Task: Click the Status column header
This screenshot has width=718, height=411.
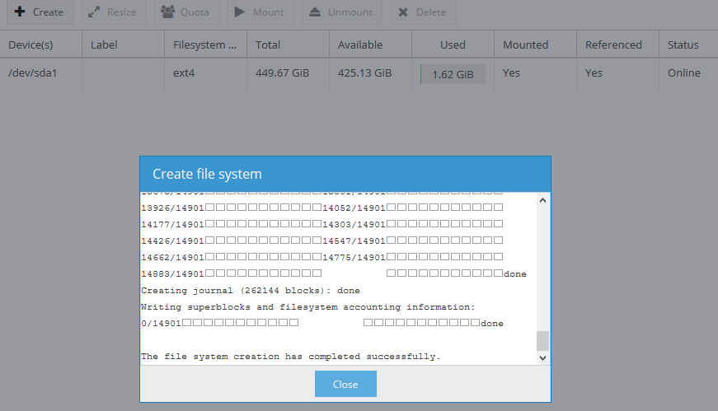Action: 683,45
